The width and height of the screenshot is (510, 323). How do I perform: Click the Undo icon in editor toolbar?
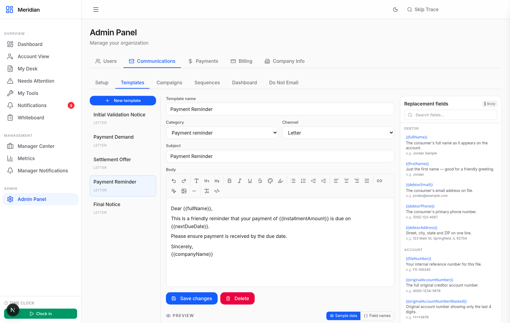tap(174, 181)
